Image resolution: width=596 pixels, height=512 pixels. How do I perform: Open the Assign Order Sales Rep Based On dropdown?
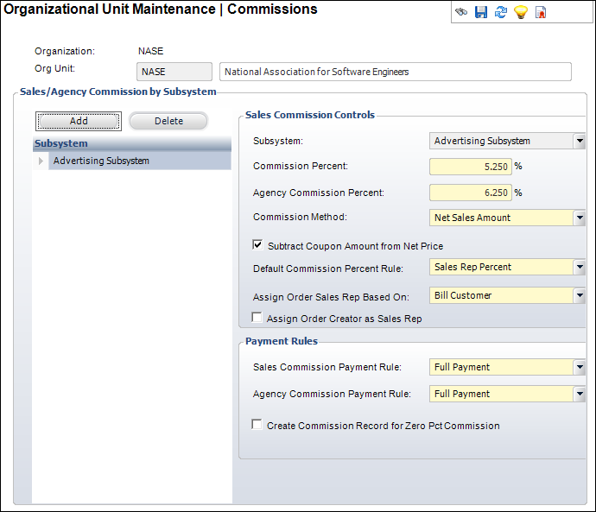coord(580,295)
